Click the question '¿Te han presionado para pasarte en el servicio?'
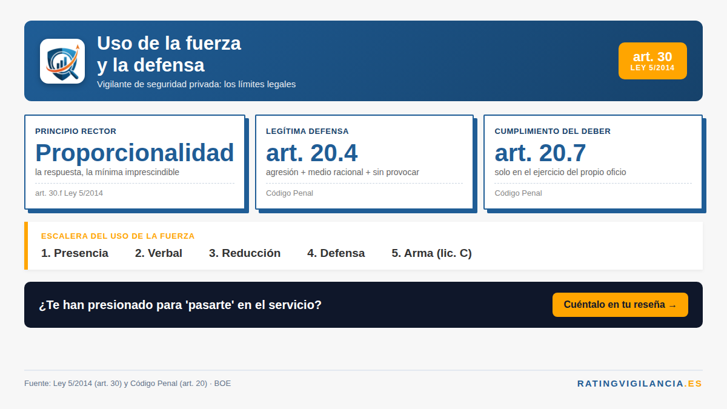The image size is (727, 409). [x=180, y=305]
